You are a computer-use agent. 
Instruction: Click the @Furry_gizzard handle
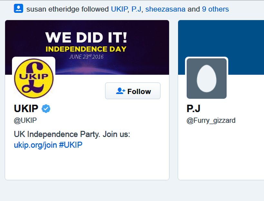(211, 120)
